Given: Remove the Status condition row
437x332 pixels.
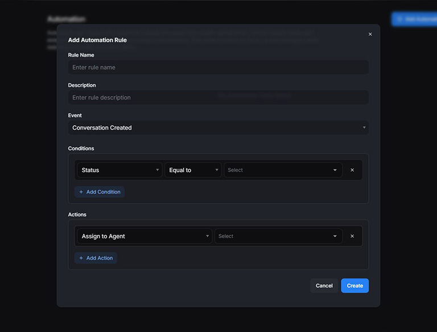Looking at the screenshot, I should (x=352, y=170).
